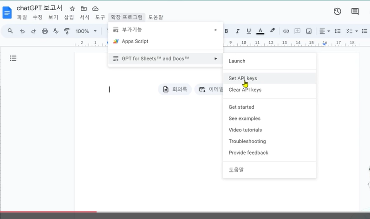The height and width of the screenshot is (219, 370).
Task: Open the 도움말 menu in menu bar
Action: coord(156,17)
